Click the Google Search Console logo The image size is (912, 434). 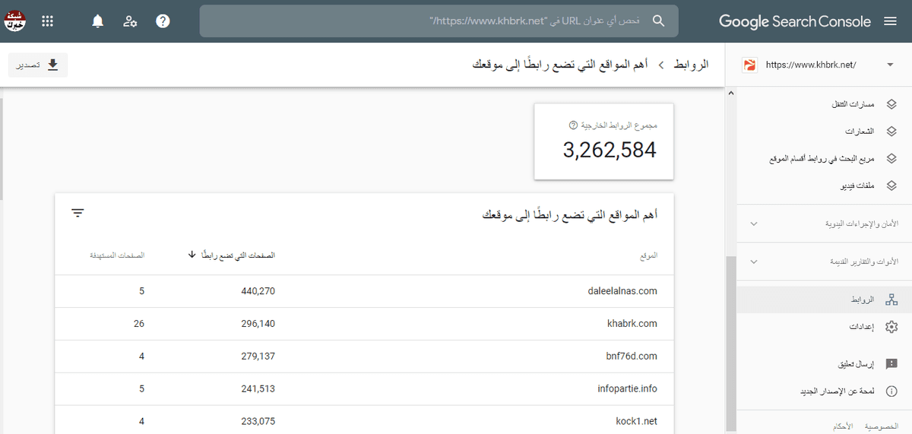coord(795,21)
